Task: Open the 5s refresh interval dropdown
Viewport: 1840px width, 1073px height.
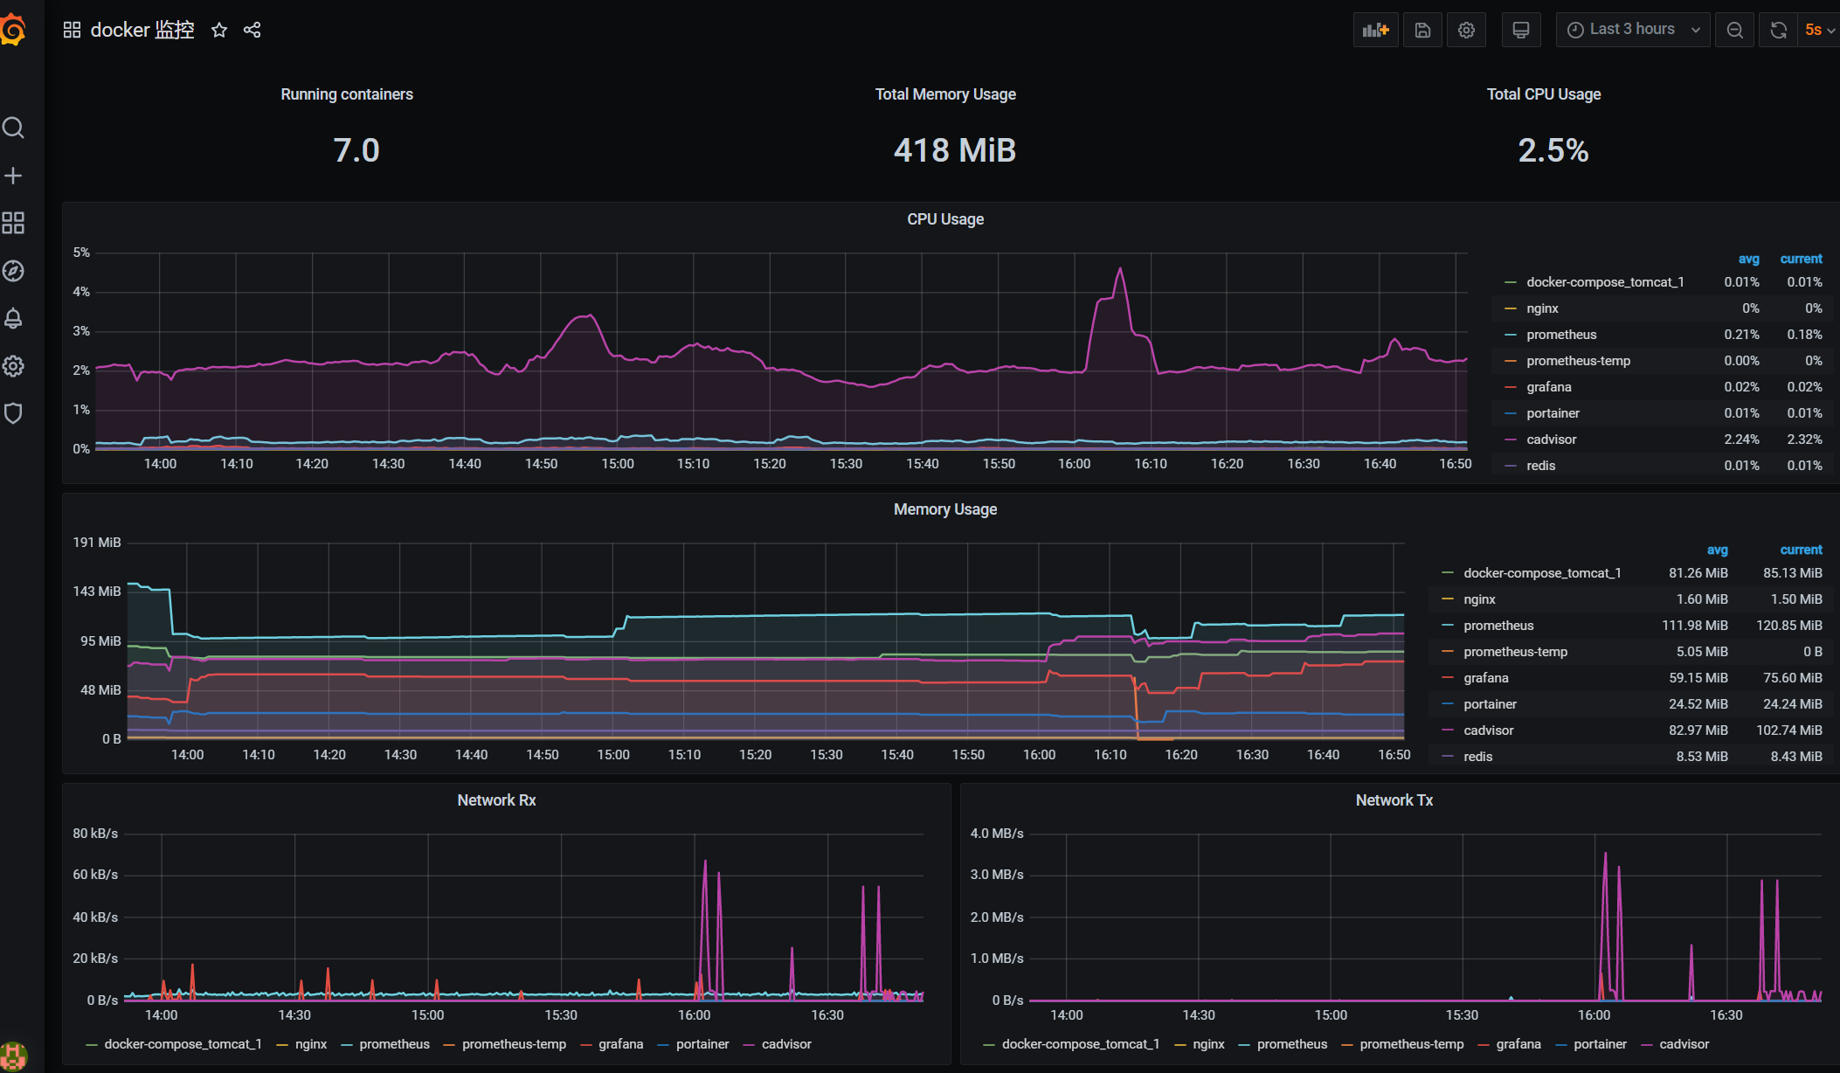Action: coord(1819,30)
